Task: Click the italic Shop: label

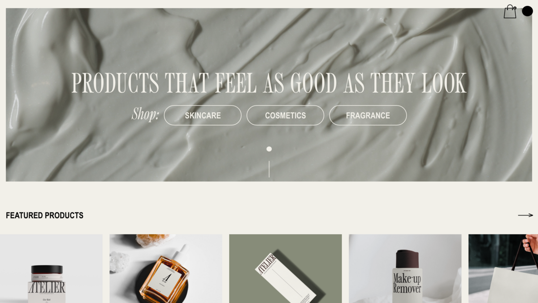Action: (145, 114)
